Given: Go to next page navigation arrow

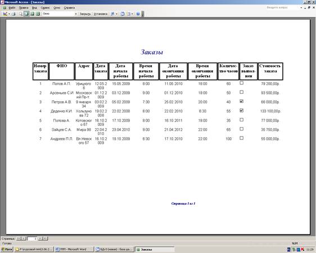Looking at the screenshot, I should coord(40,238).
